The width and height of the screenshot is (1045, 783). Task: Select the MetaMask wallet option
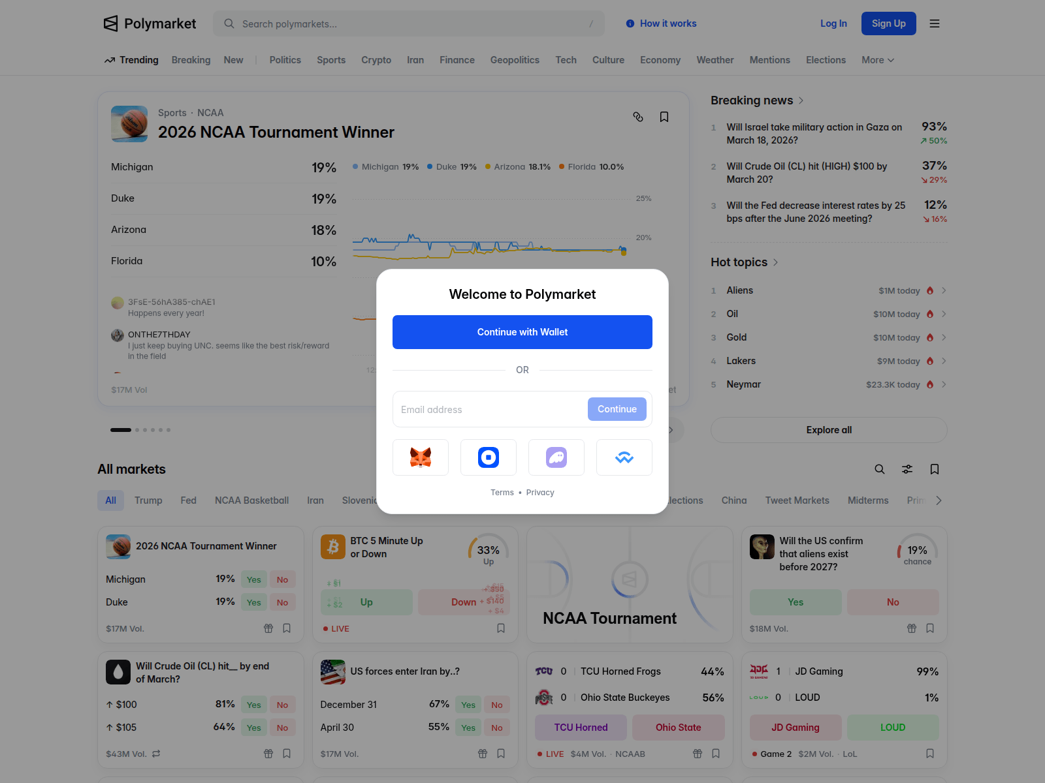point(421,457)
